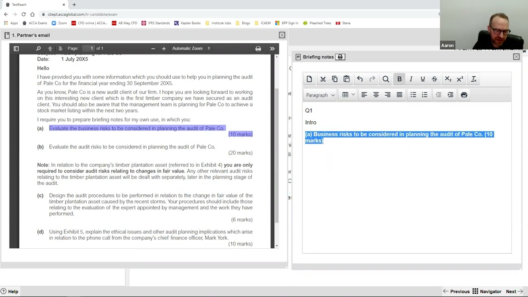528x297 pixels.
Task: Toggle superscript formatting
Action: click(460, 79)
